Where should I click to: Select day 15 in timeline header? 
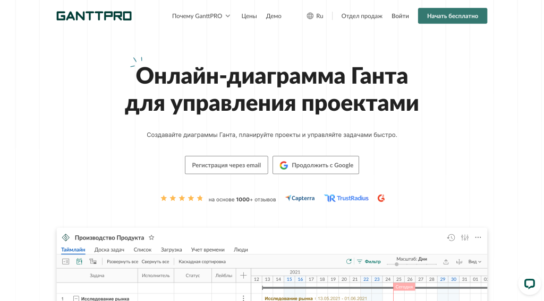click(290, 279)
